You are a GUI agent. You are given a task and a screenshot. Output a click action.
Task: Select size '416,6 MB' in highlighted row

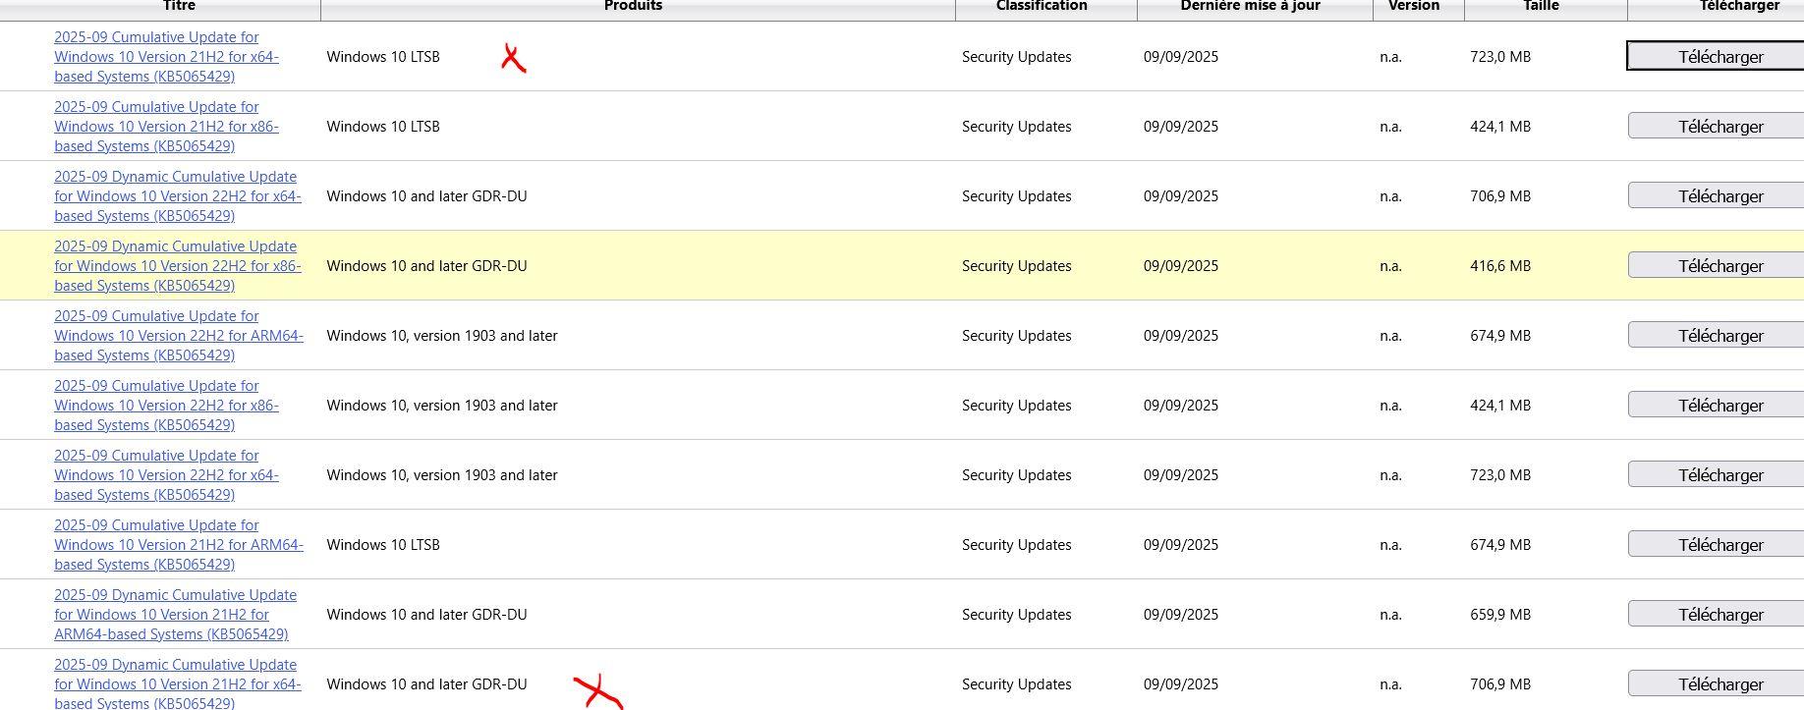[x=1500, y=266]
